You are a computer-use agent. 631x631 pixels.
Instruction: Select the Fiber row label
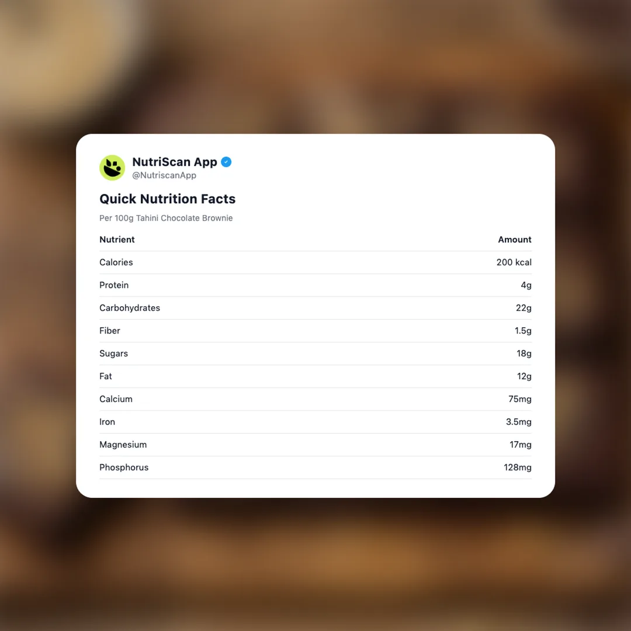point(109,331)
